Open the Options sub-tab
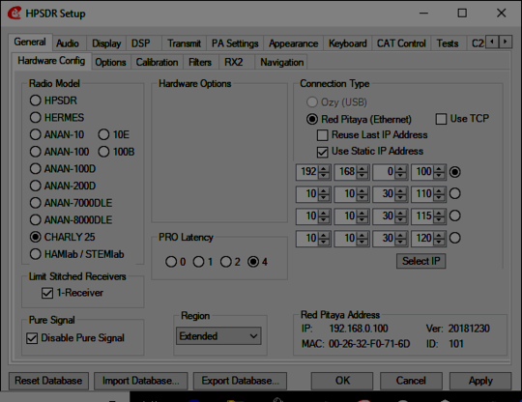This screenshot has width=522, height=402. [110, 62]
